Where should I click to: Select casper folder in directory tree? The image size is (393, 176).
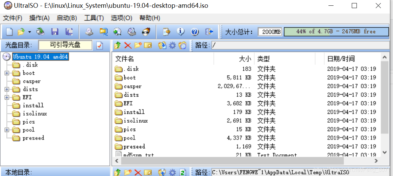click(x=31, y=81)
